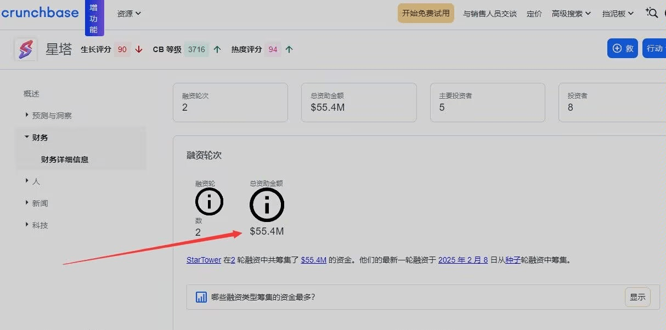Open the Crunchbase home logo
The height and width of the screenshot is (330, 666).
click(39, 13)
